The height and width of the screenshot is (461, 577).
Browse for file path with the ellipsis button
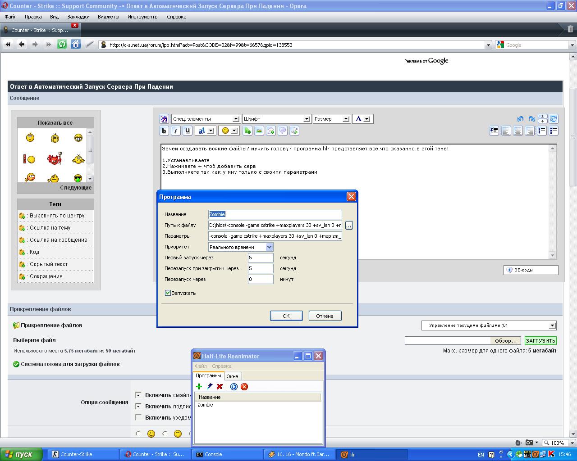point(349,225)
